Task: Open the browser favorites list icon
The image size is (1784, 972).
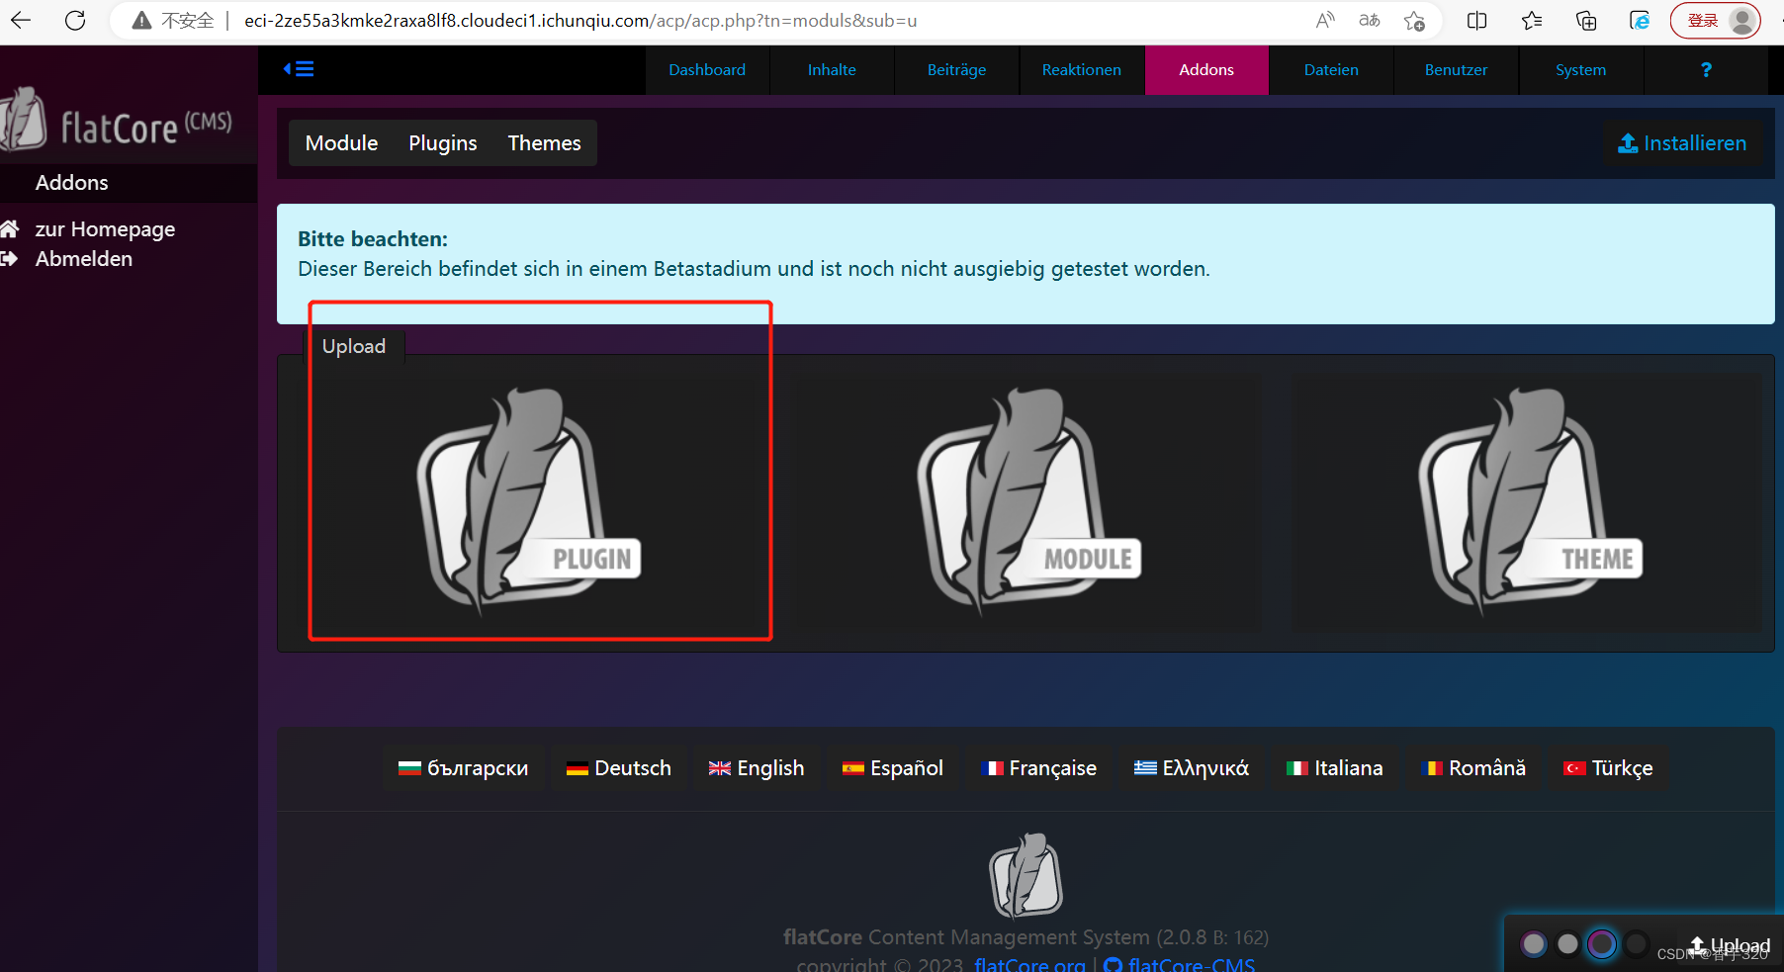Action: (x=1532, y=21)
